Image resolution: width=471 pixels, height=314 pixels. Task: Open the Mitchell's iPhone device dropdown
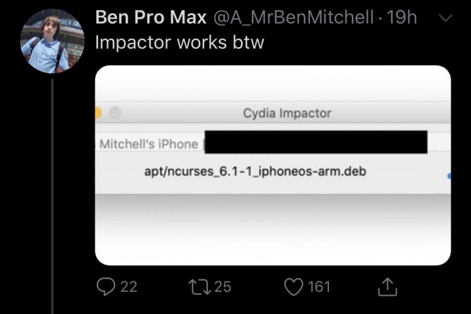click(x=148, y=144)
